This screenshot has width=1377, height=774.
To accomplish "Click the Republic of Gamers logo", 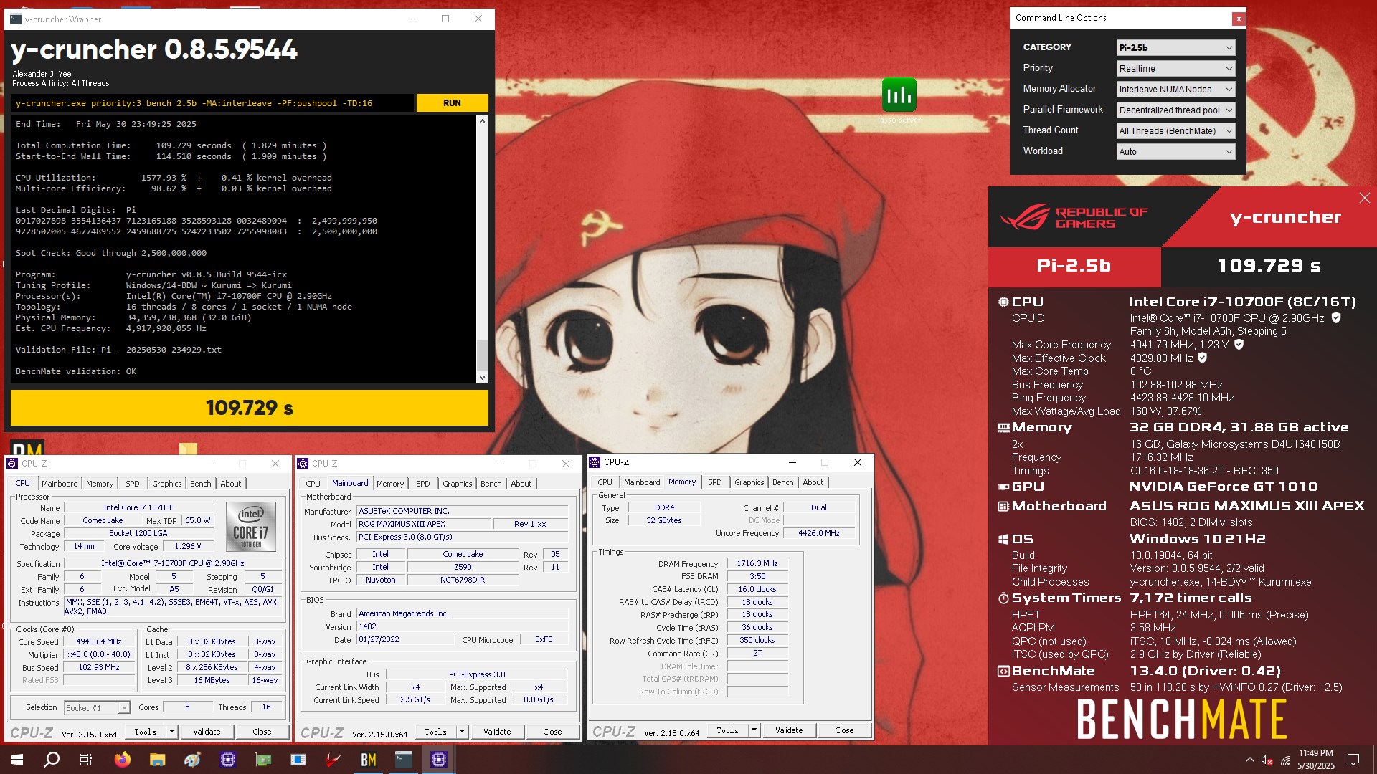I will pos(1074,217).
